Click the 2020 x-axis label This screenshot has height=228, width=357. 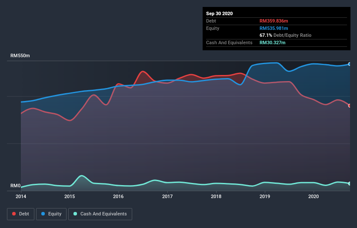pyautogui.click(x=314, y=196)
